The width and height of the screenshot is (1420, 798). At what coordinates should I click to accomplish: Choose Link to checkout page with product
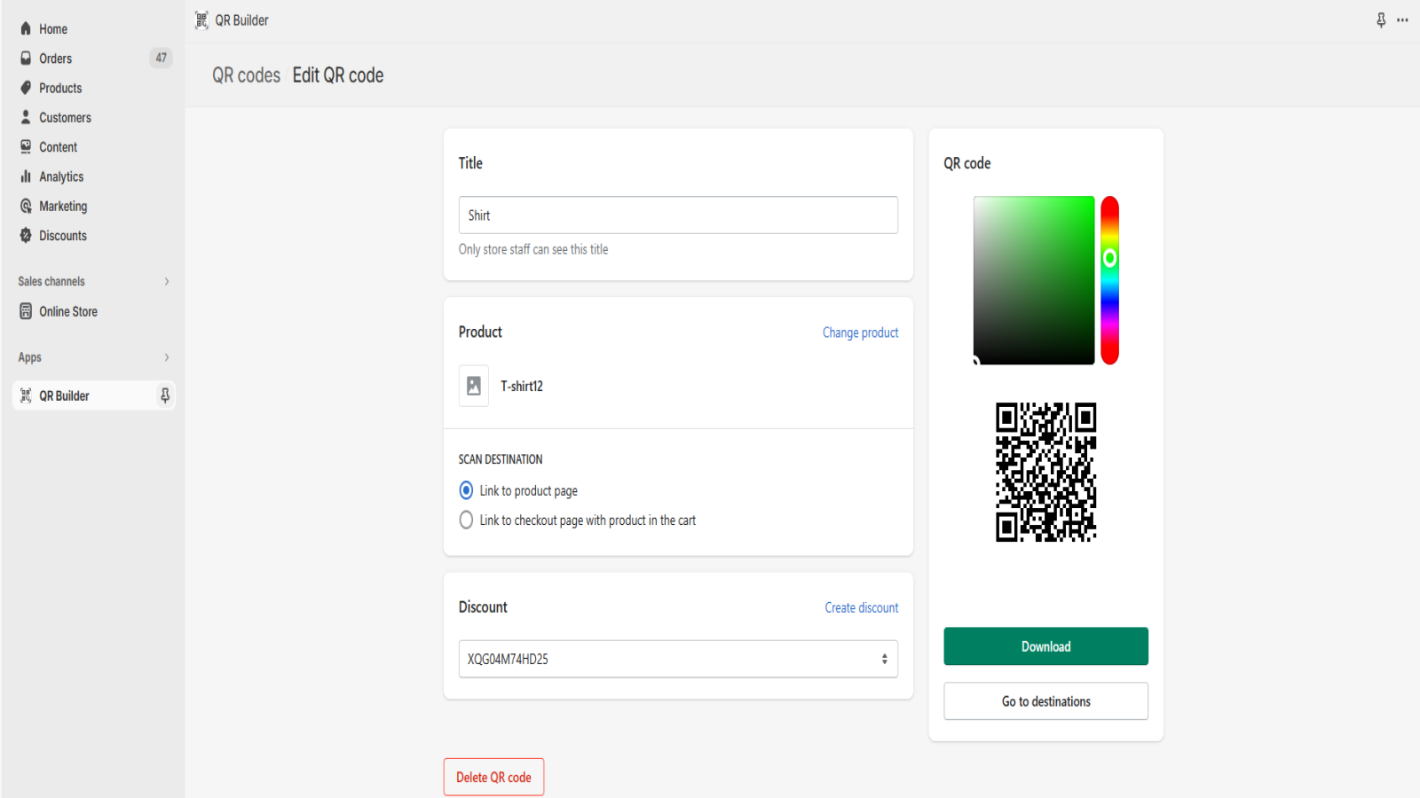click(x=466, y=520)
